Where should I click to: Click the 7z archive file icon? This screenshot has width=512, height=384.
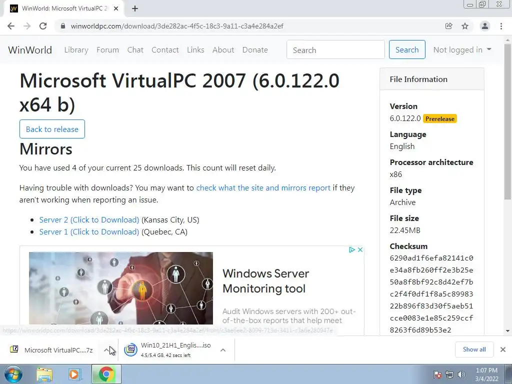tap(14, 349)
